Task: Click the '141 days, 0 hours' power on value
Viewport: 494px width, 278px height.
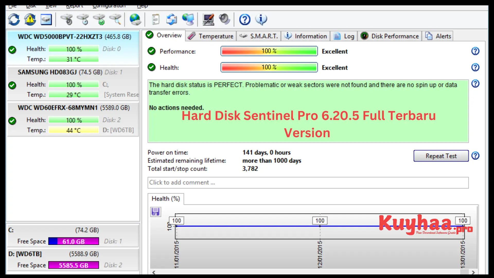Action: (x=266, y=152)
